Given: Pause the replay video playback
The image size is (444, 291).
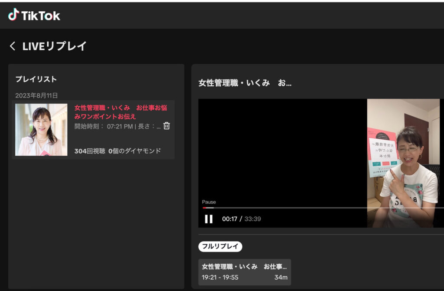Looking at the screenshot, I should [209, 219].
